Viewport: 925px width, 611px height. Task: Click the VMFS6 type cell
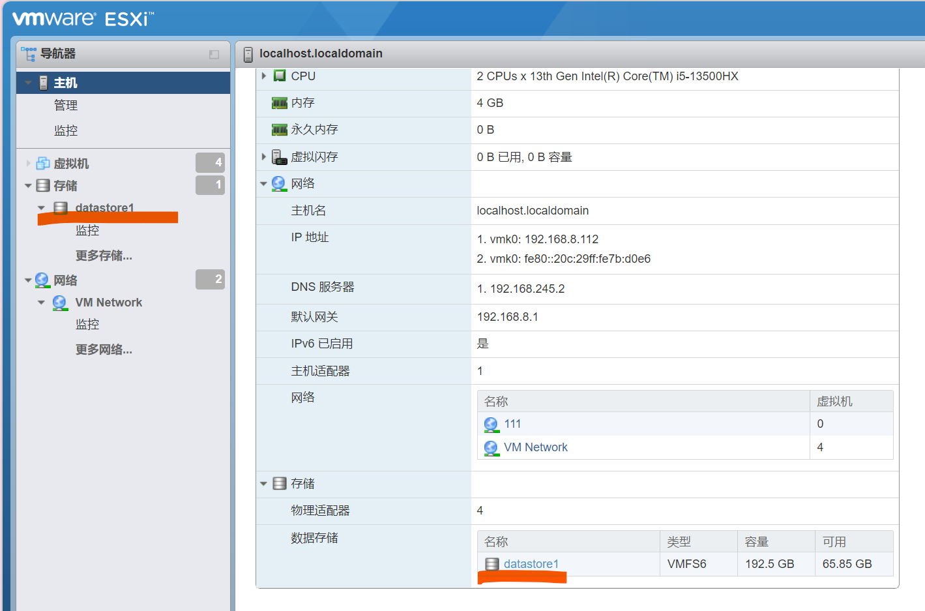click(699, 564)
